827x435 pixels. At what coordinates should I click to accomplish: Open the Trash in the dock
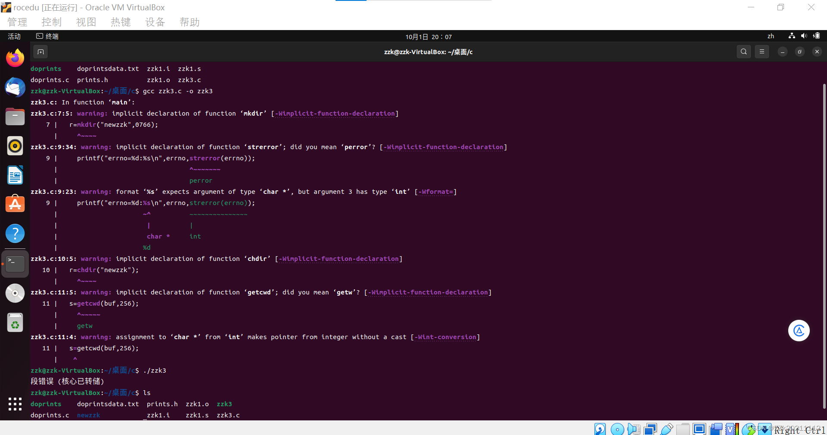click(x=15, y=322)
